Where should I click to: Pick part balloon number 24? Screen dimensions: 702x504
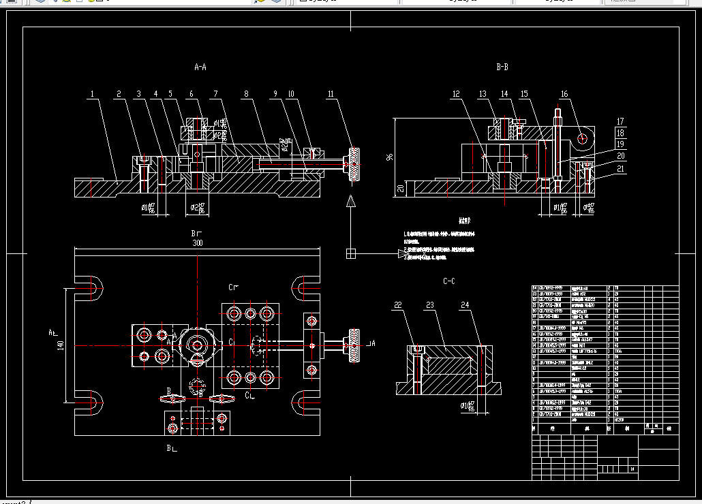click(465, 305)
